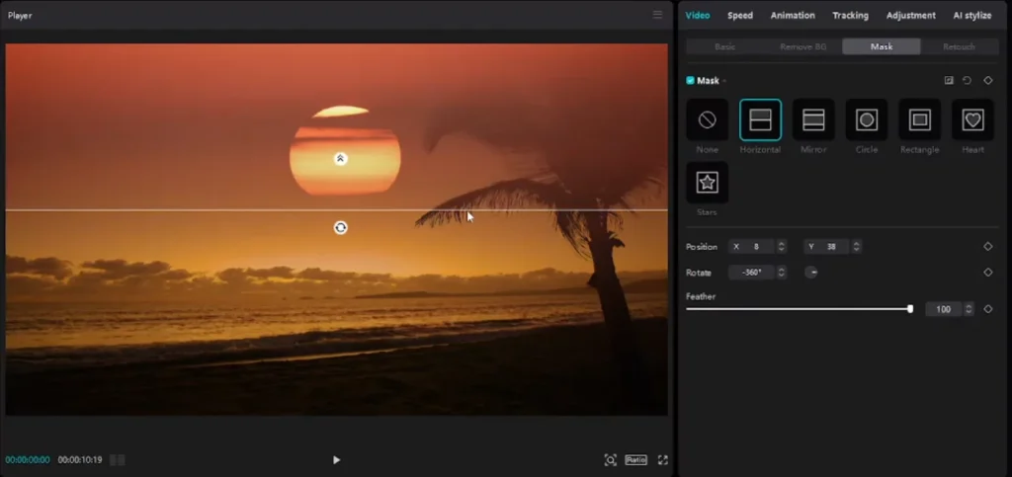Click the Position Y value field
The width and height of the screenshot is (1012, 477).
(828, 246)
